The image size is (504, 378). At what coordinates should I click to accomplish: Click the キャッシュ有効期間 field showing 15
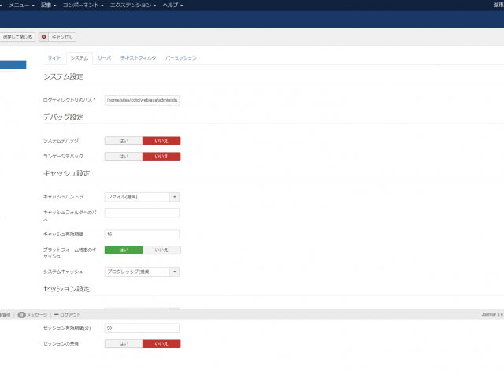[x=142, y=235]
